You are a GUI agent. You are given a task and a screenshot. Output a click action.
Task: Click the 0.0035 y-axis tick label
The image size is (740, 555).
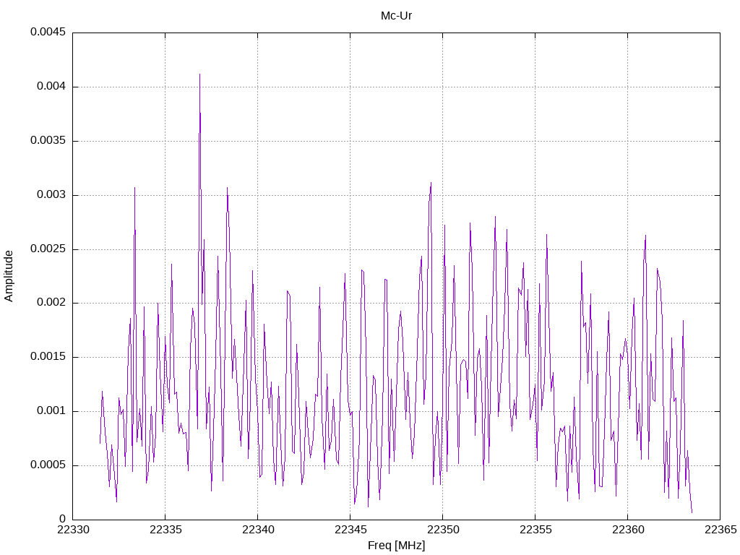48,141
